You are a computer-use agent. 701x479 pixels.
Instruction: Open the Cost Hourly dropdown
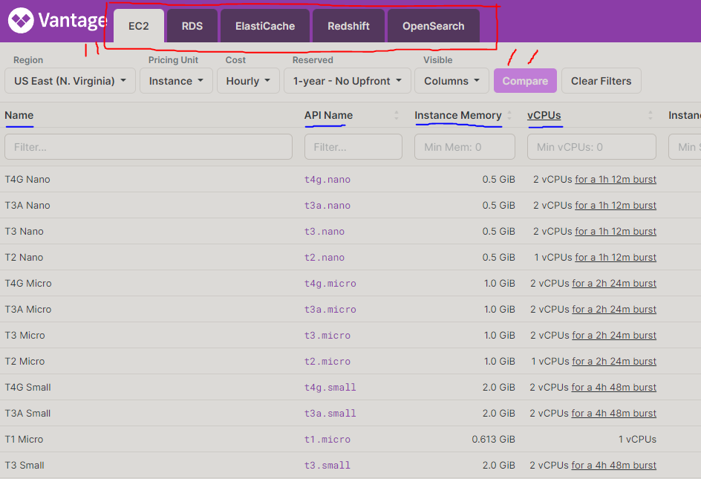click(x=248, y=81)
